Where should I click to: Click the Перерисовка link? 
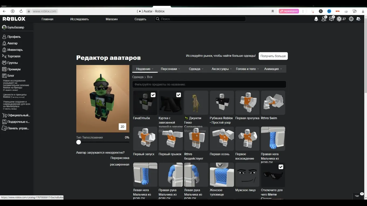120,158
